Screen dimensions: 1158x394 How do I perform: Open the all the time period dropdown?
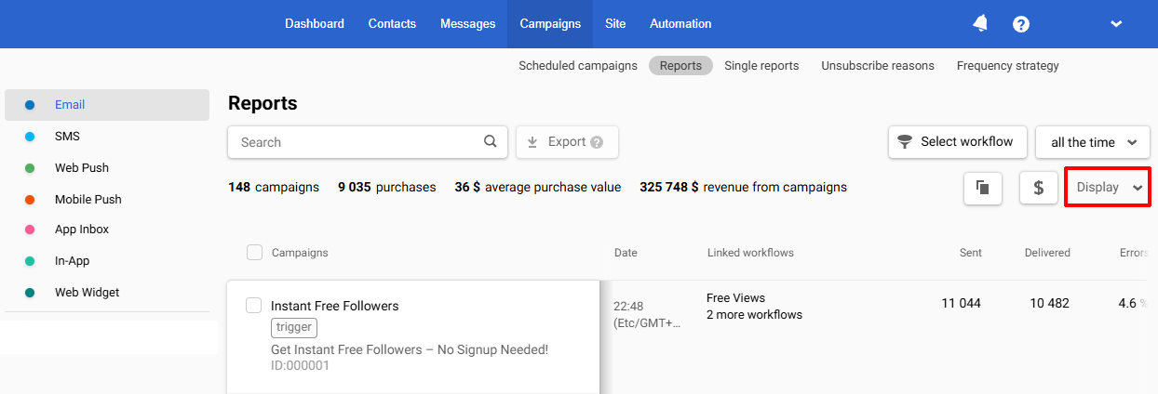click(x=1093, y=142)
